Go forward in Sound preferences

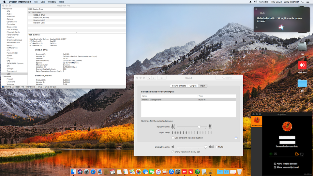click(154, 78)
